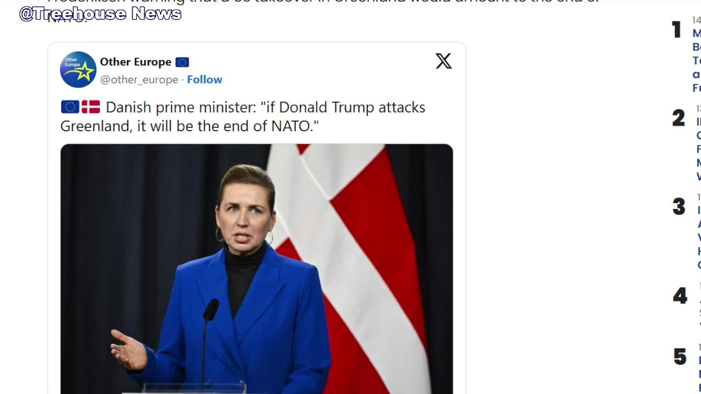The image size is (701, 394).
Task: Open the Danish prime minister tweet text
Action: pos(243,117)
